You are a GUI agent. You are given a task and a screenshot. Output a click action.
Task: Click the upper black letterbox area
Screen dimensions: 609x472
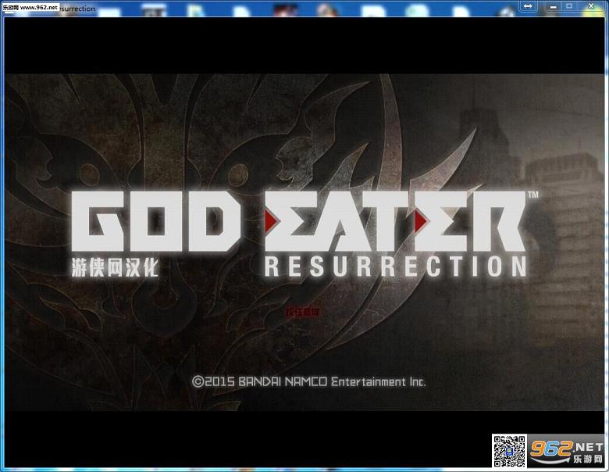tap(304, 45)
